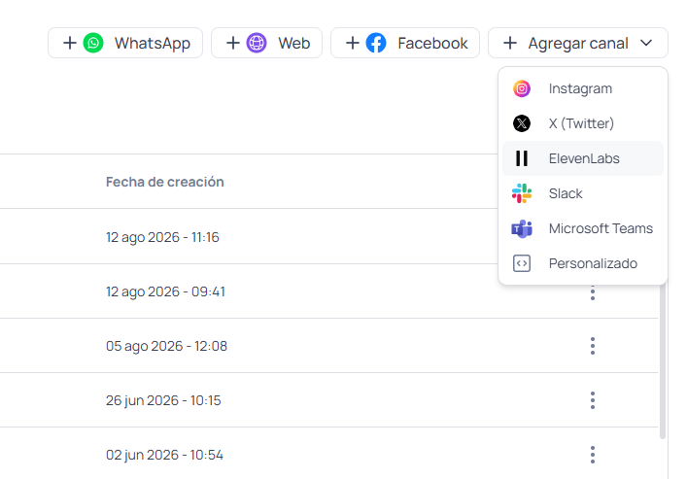
Task: Click the Agregar canal button label
Action: pyautogui.click(x=578, y=44)
